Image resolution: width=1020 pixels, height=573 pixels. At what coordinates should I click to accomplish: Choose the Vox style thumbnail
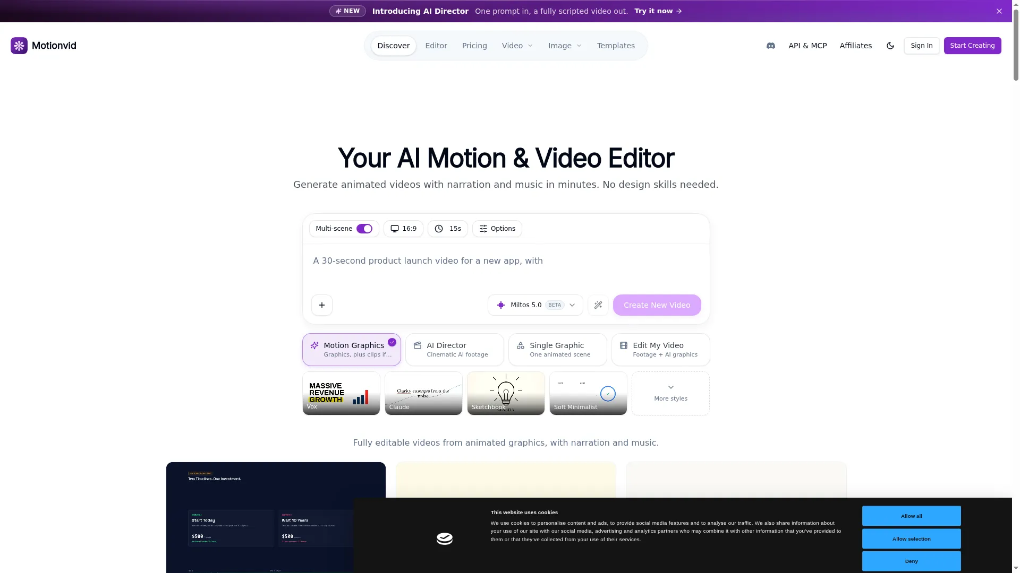click(x=341, y=393)
